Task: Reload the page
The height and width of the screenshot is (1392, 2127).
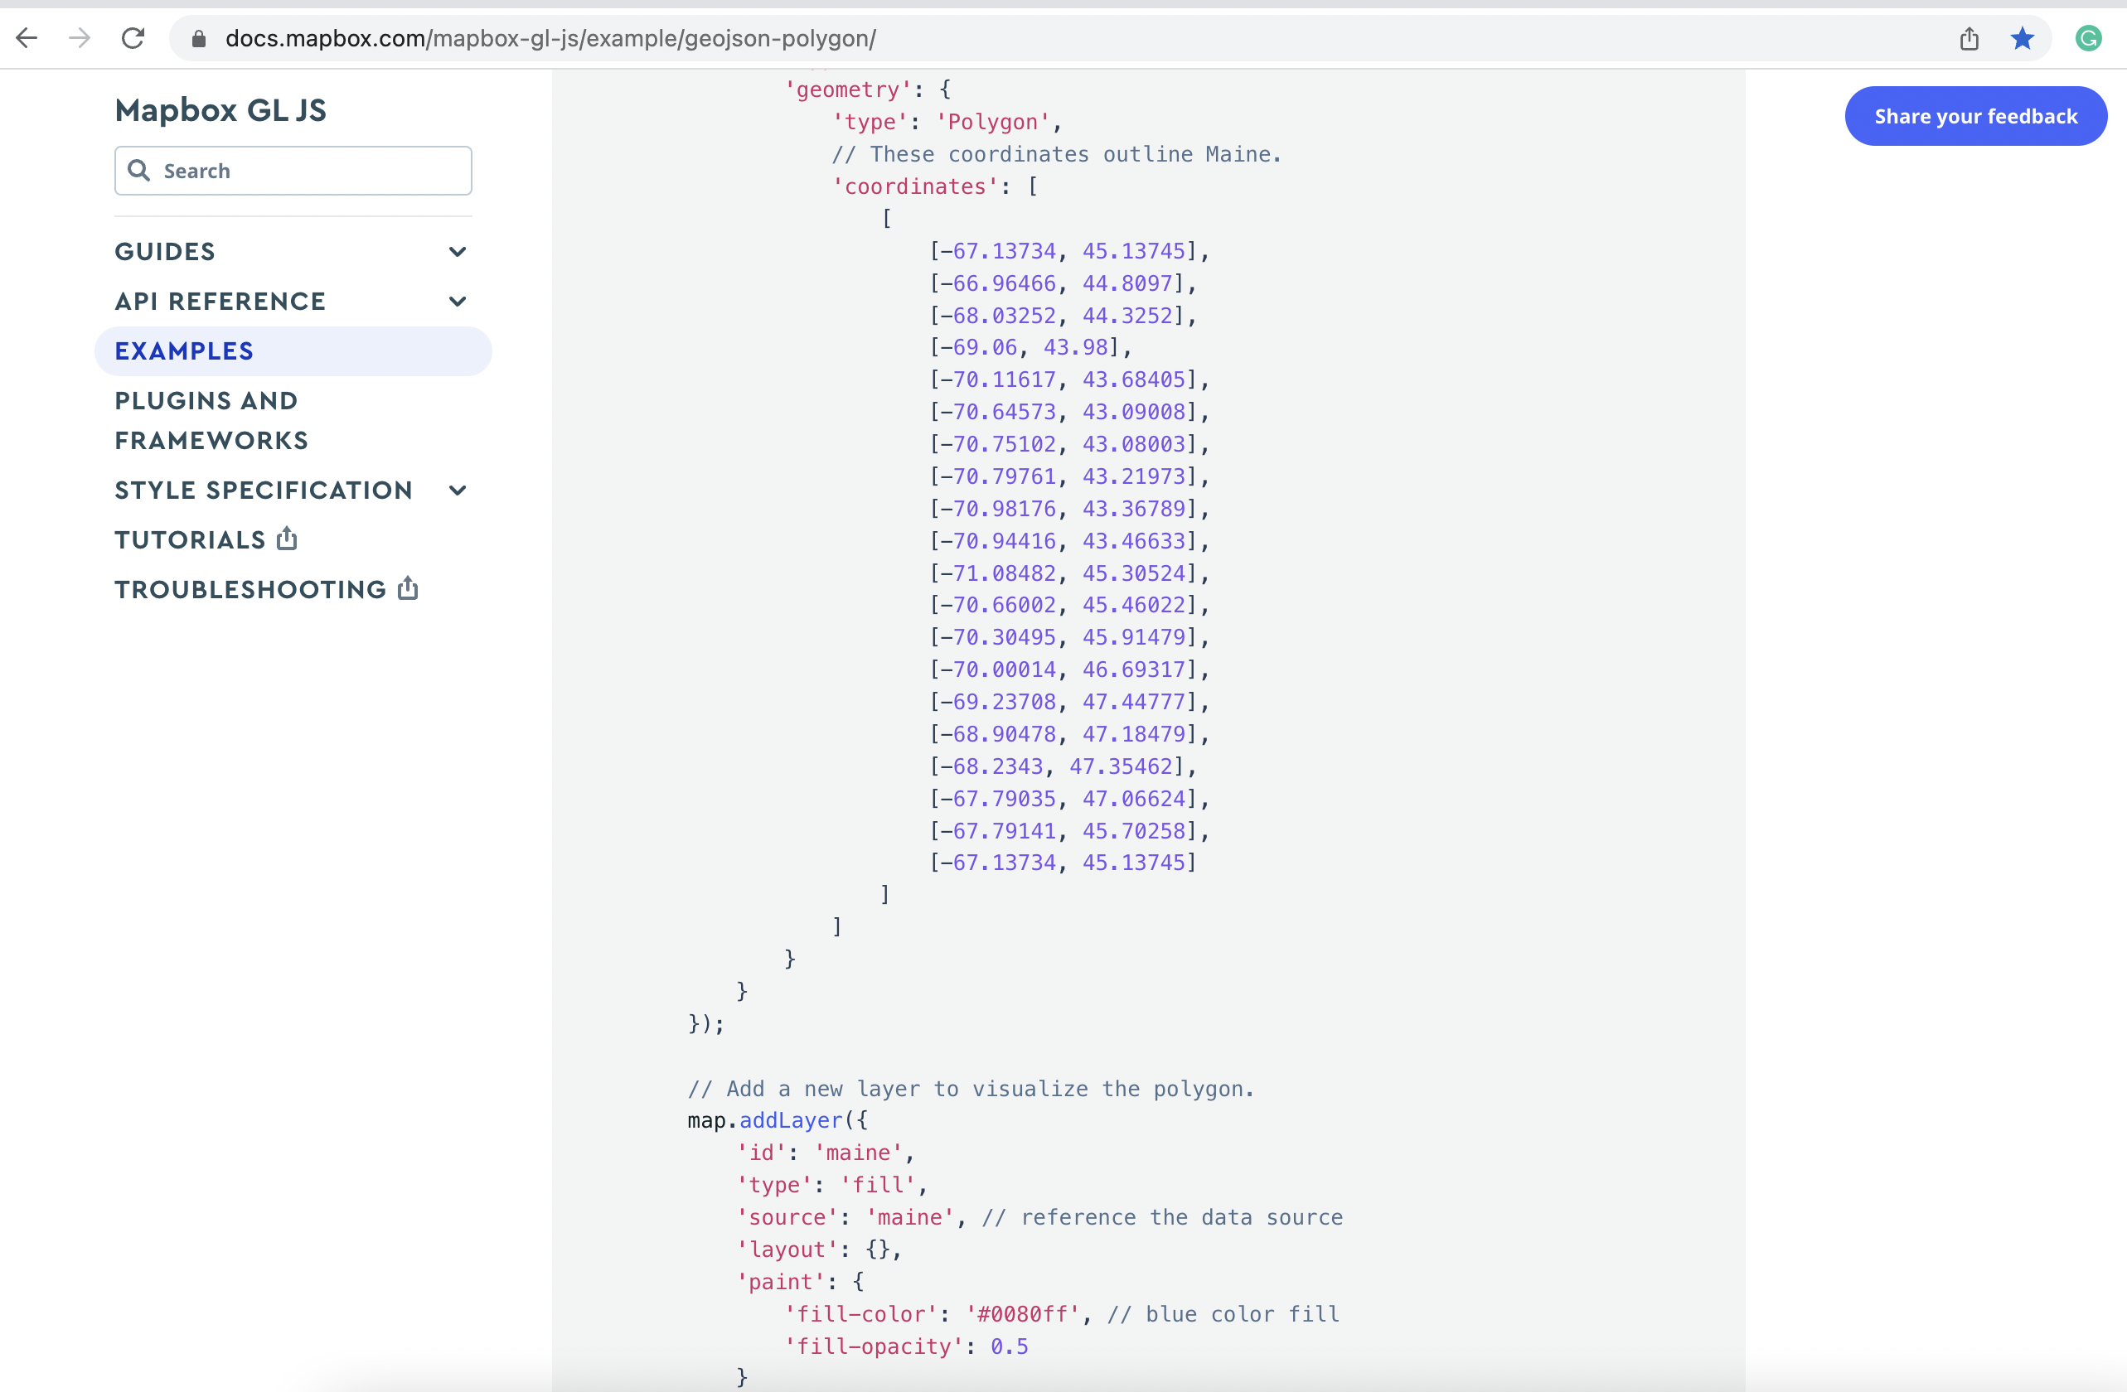Action: 133,37
